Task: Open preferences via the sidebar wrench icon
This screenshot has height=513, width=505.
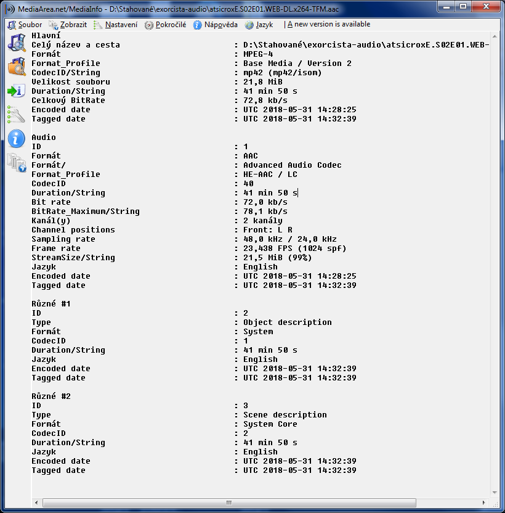Action: point(15,114)
